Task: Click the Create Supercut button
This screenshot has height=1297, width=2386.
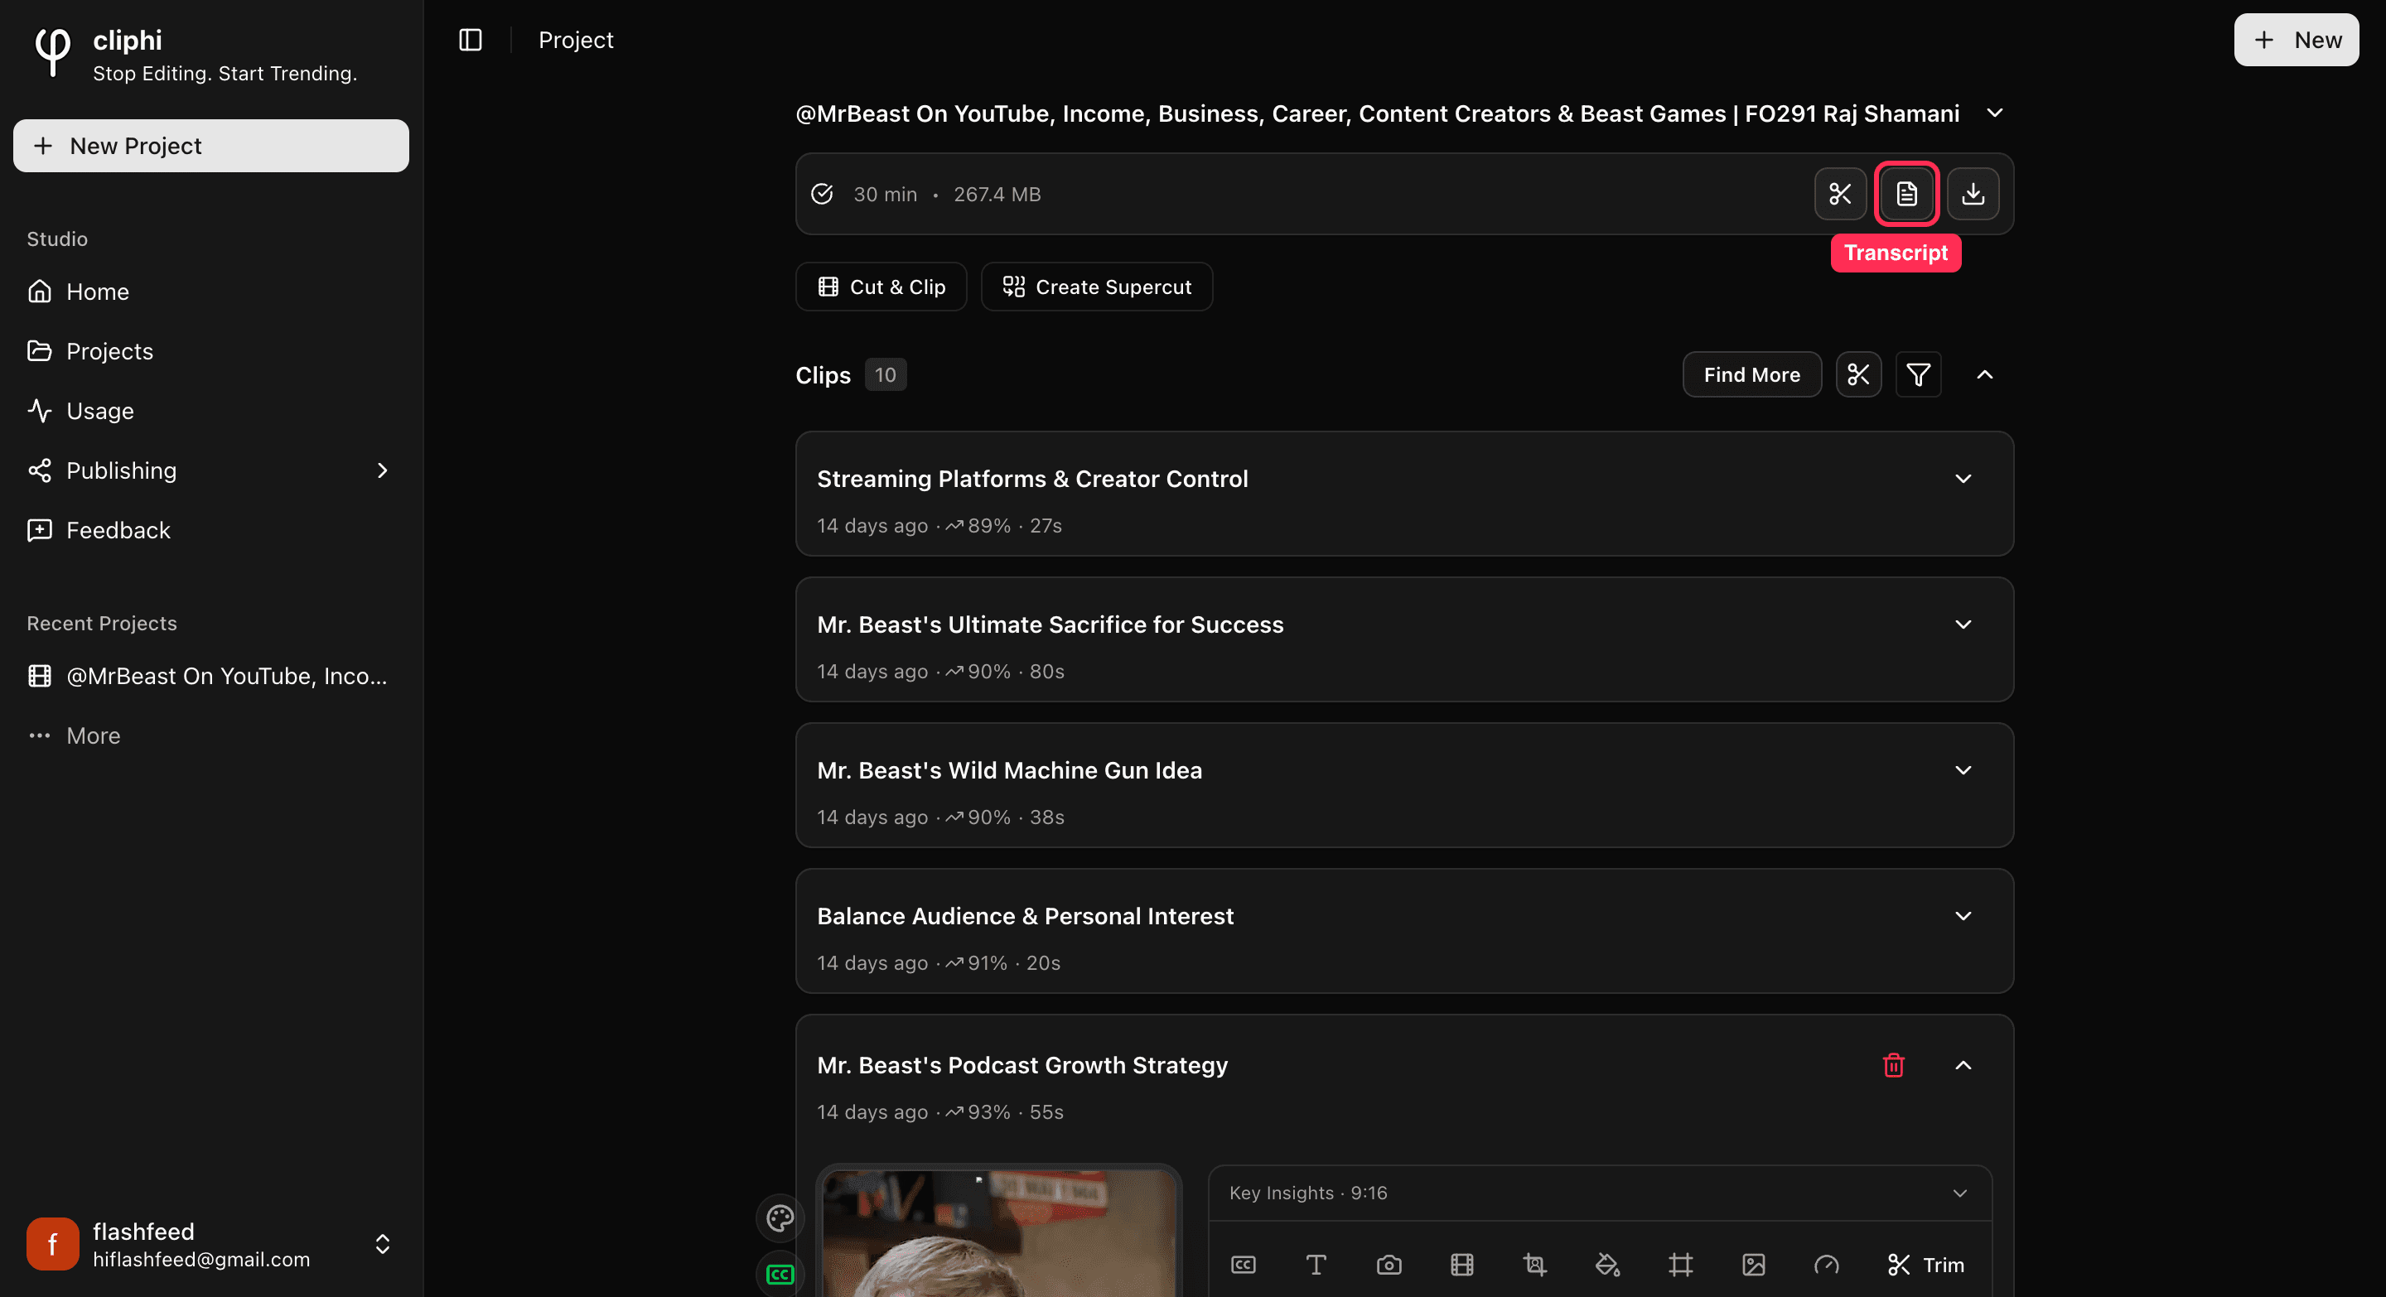Action: pos(1097,287)
